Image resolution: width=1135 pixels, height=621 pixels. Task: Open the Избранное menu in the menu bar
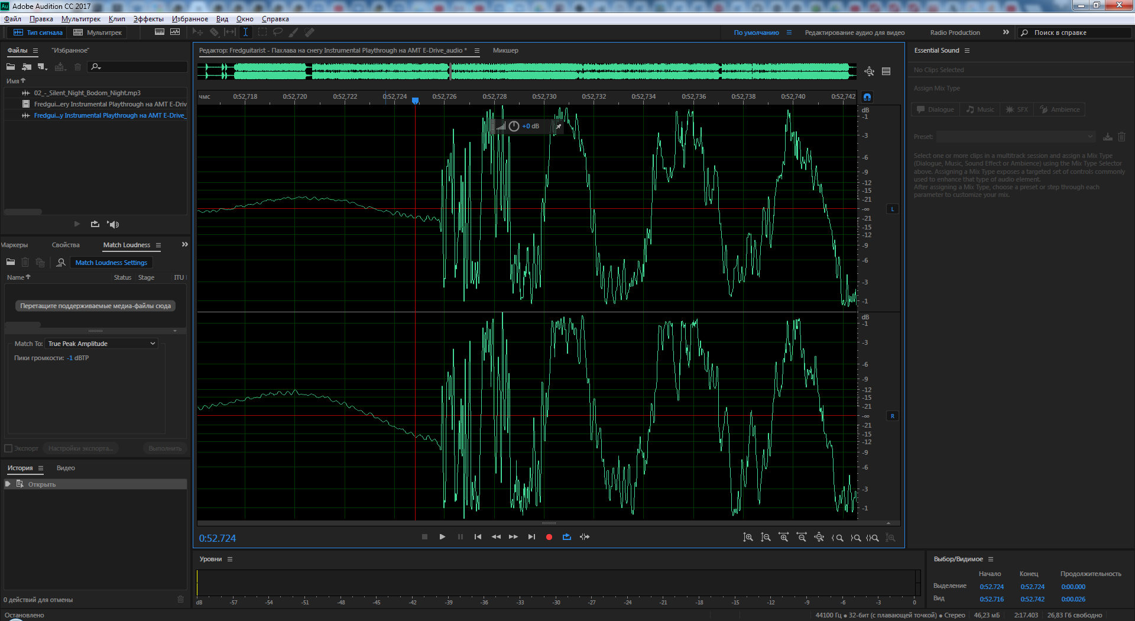(190, 19)
